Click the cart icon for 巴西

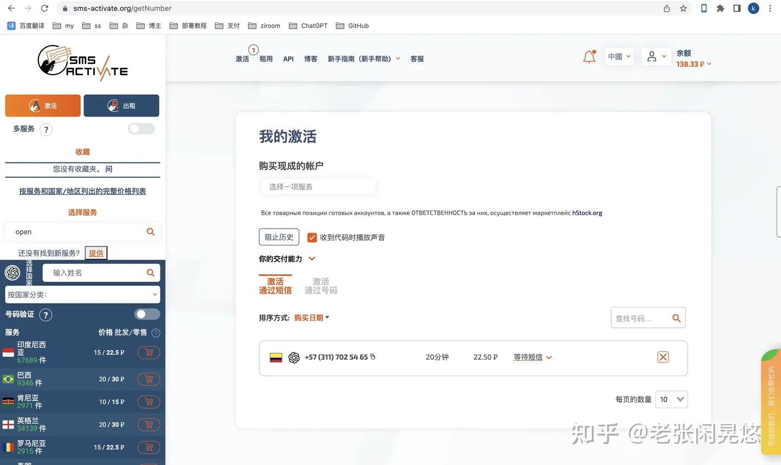149,379
